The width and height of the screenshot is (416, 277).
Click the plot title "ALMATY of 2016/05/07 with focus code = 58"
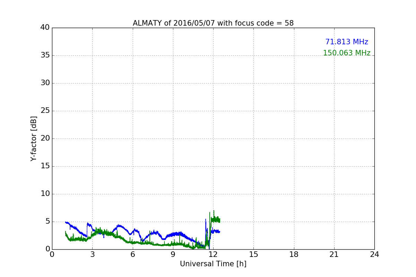click(x=213, y=23)
